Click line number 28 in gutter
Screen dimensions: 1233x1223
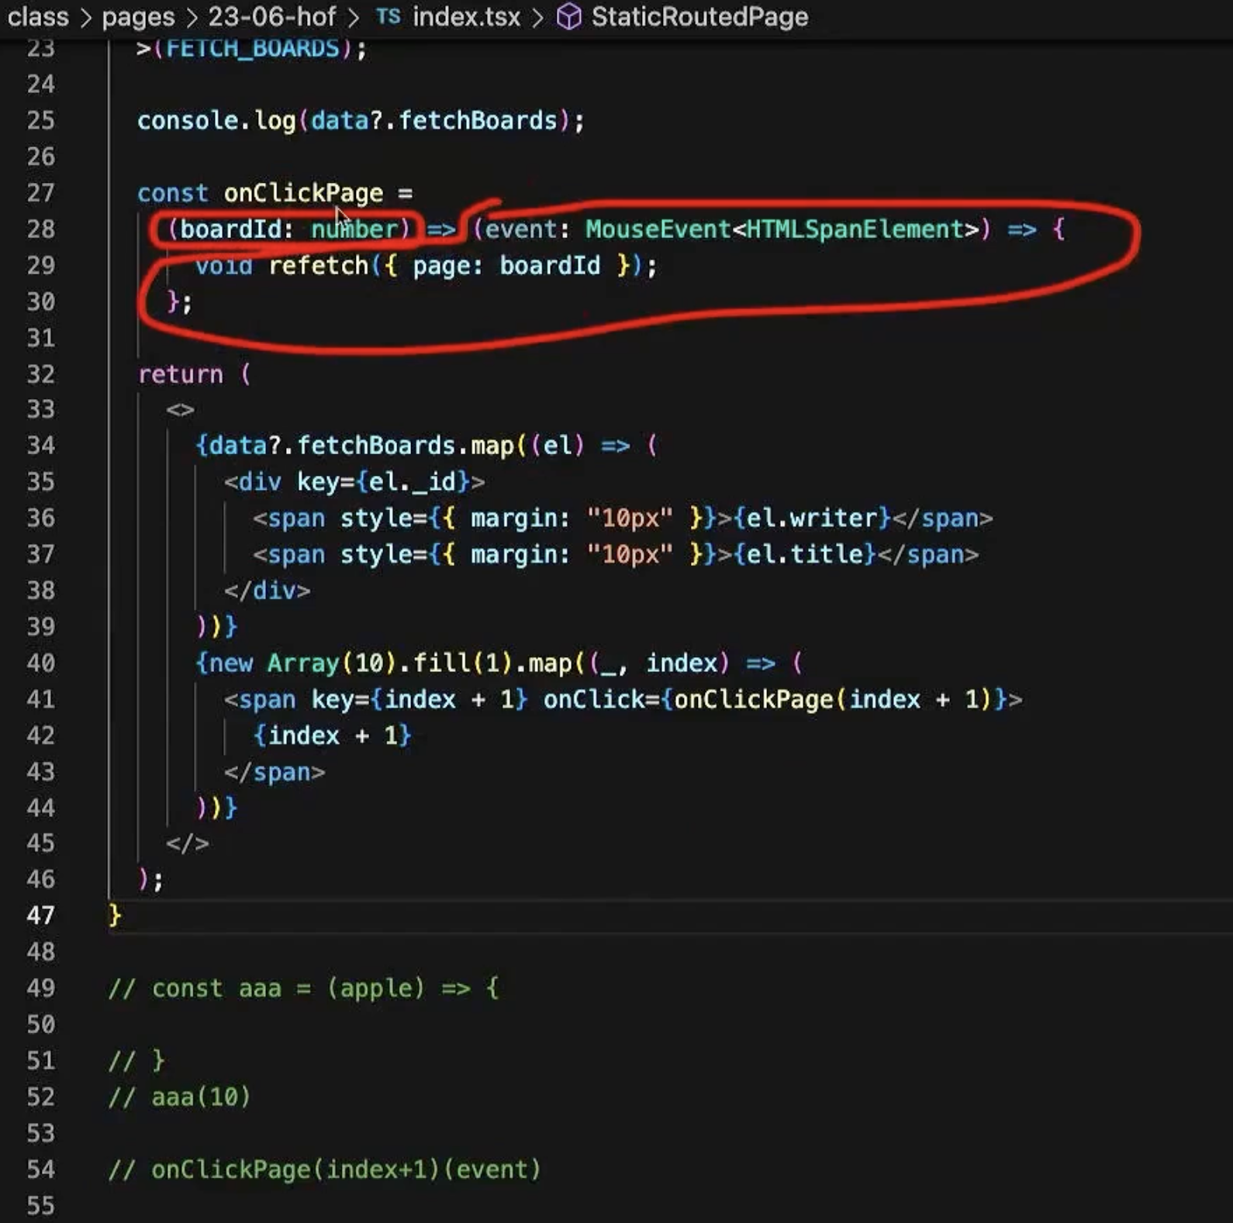(41, 229)
